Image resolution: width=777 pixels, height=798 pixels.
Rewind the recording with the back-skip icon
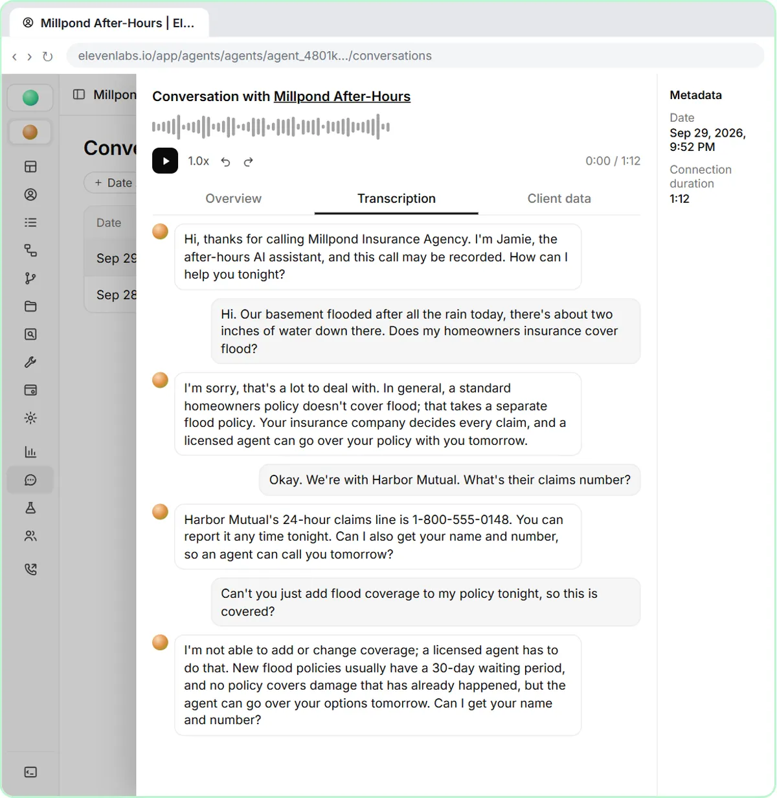point(225,162)
